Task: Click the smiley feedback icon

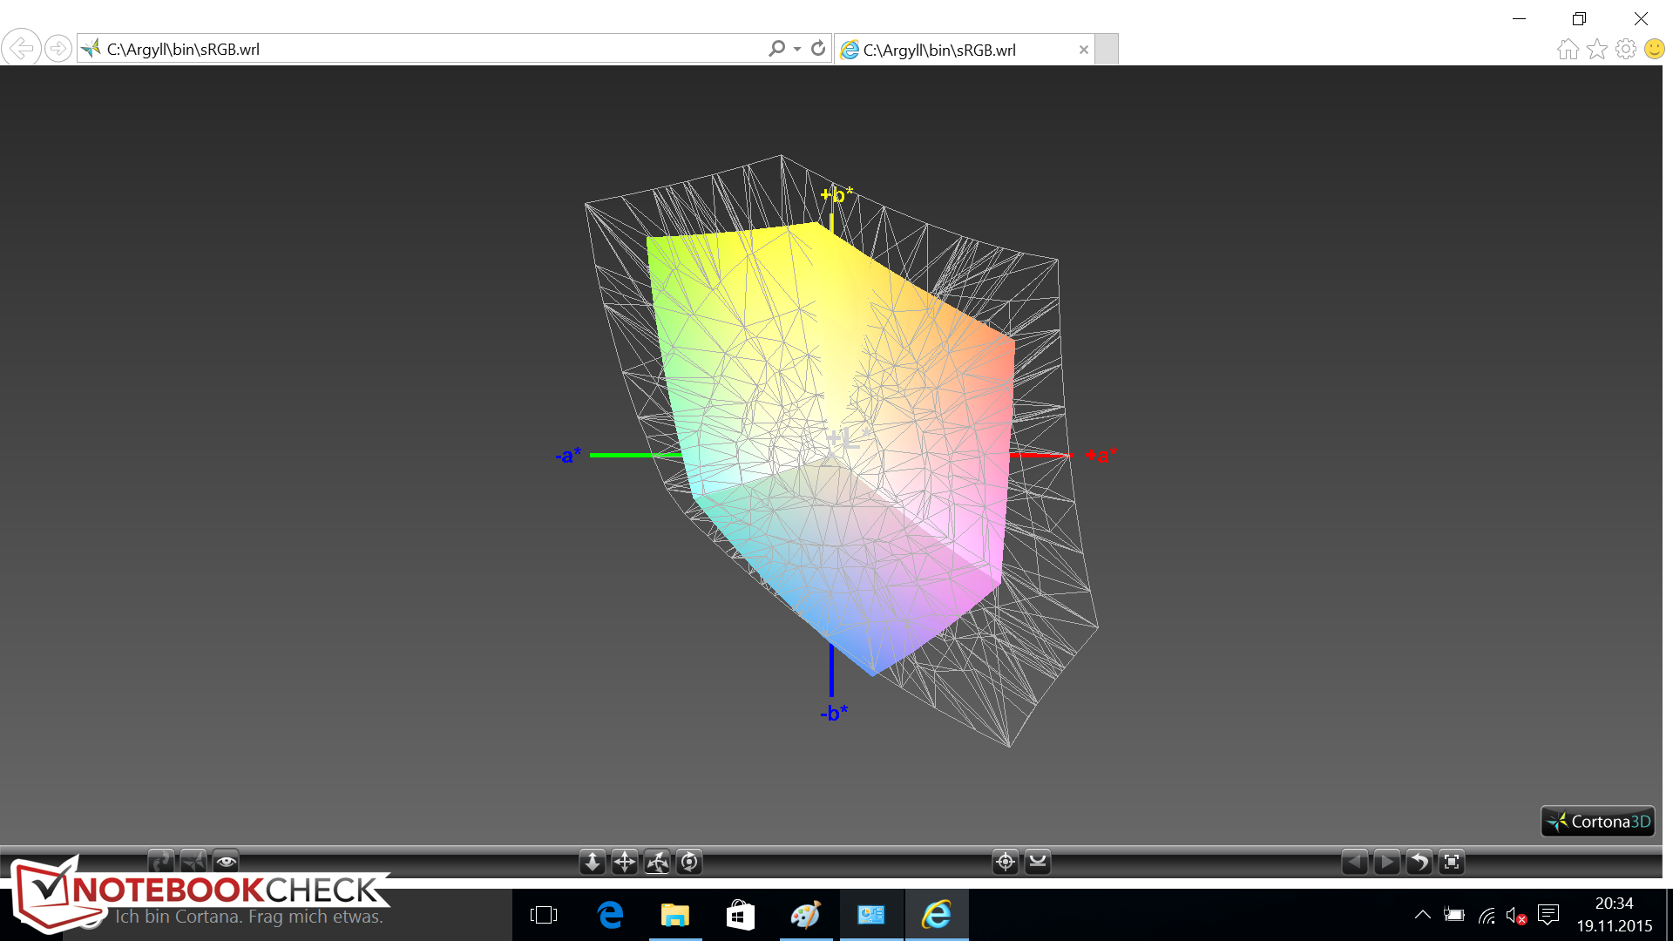Action: click(x=1654, y=50)
